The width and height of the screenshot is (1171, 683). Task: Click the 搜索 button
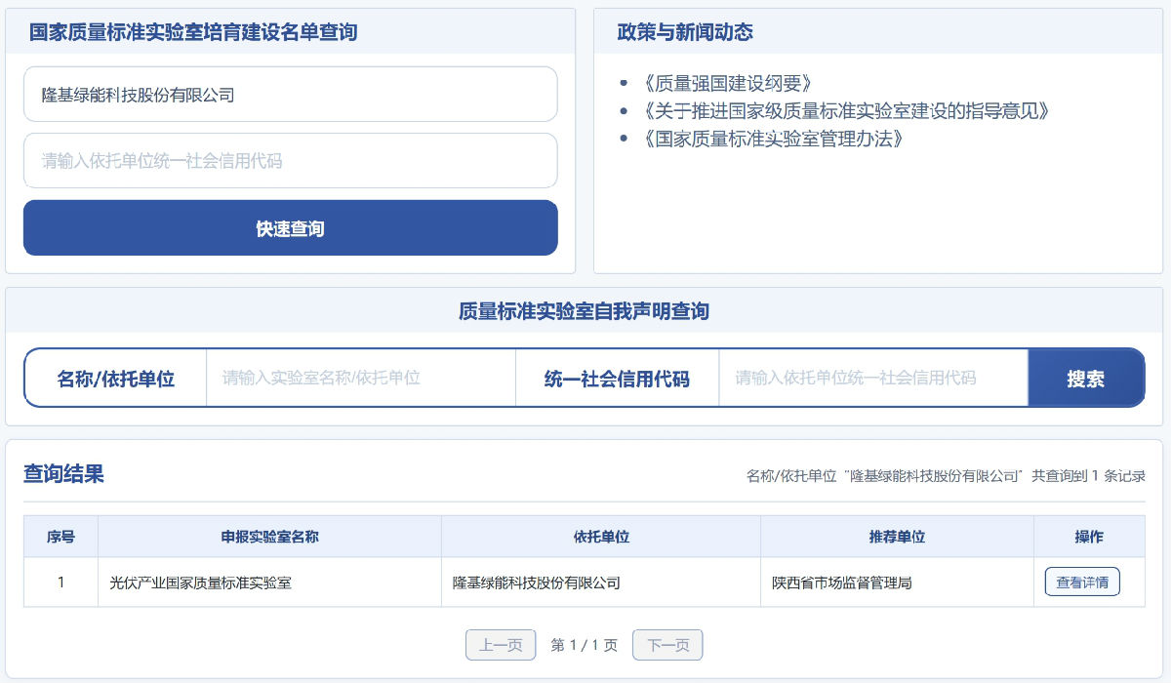1086,378
